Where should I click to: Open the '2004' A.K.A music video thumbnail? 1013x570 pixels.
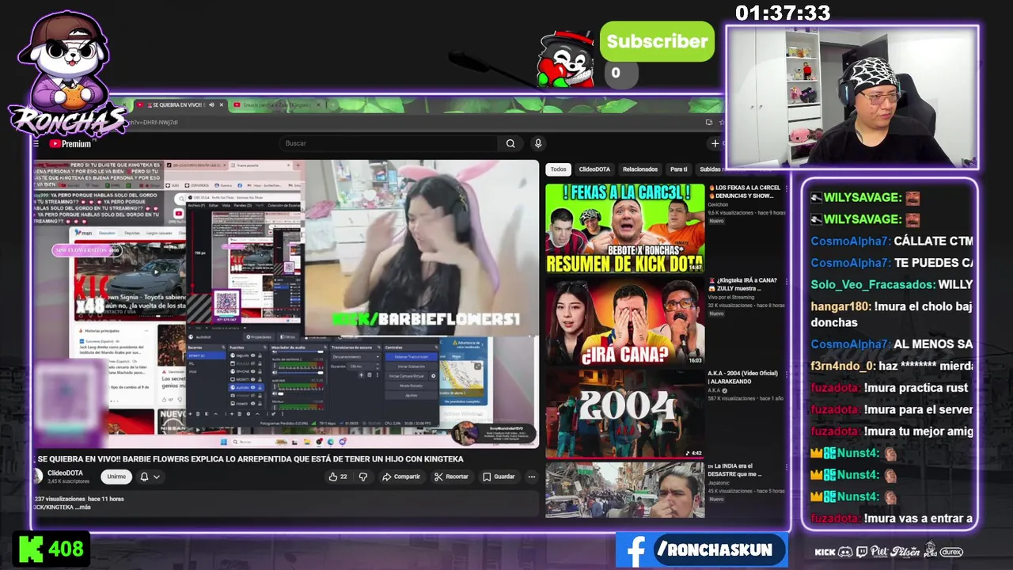624,414
